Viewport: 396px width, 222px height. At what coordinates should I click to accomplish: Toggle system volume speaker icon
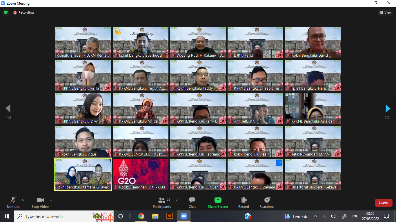point(333,216)
